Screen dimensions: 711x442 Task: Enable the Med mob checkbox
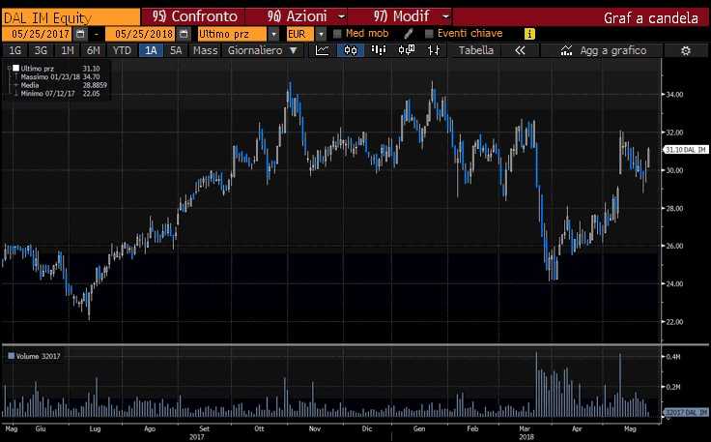pyautogui.click(x=337, y=34)
